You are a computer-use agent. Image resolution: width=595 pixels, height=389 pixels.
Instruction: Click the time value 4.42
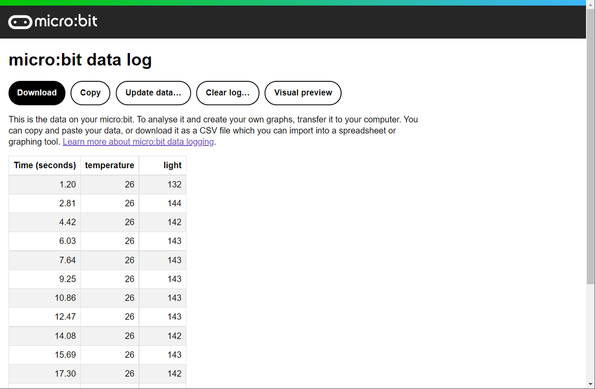click(x=67, y=222)
